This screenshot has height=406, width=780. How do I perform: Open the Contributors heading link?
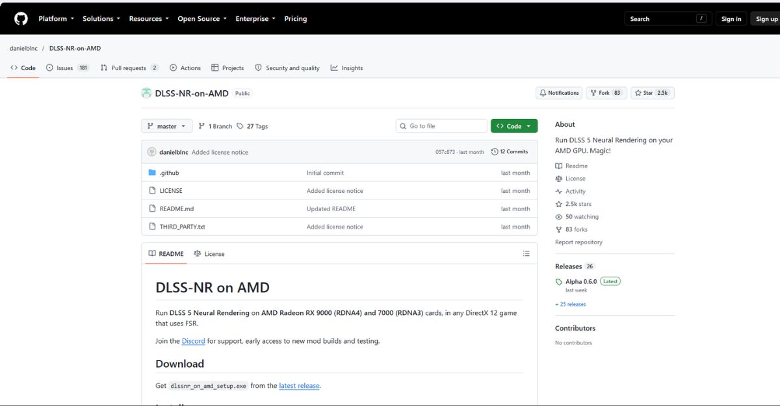pyautogui.click(x=575, y=328)
